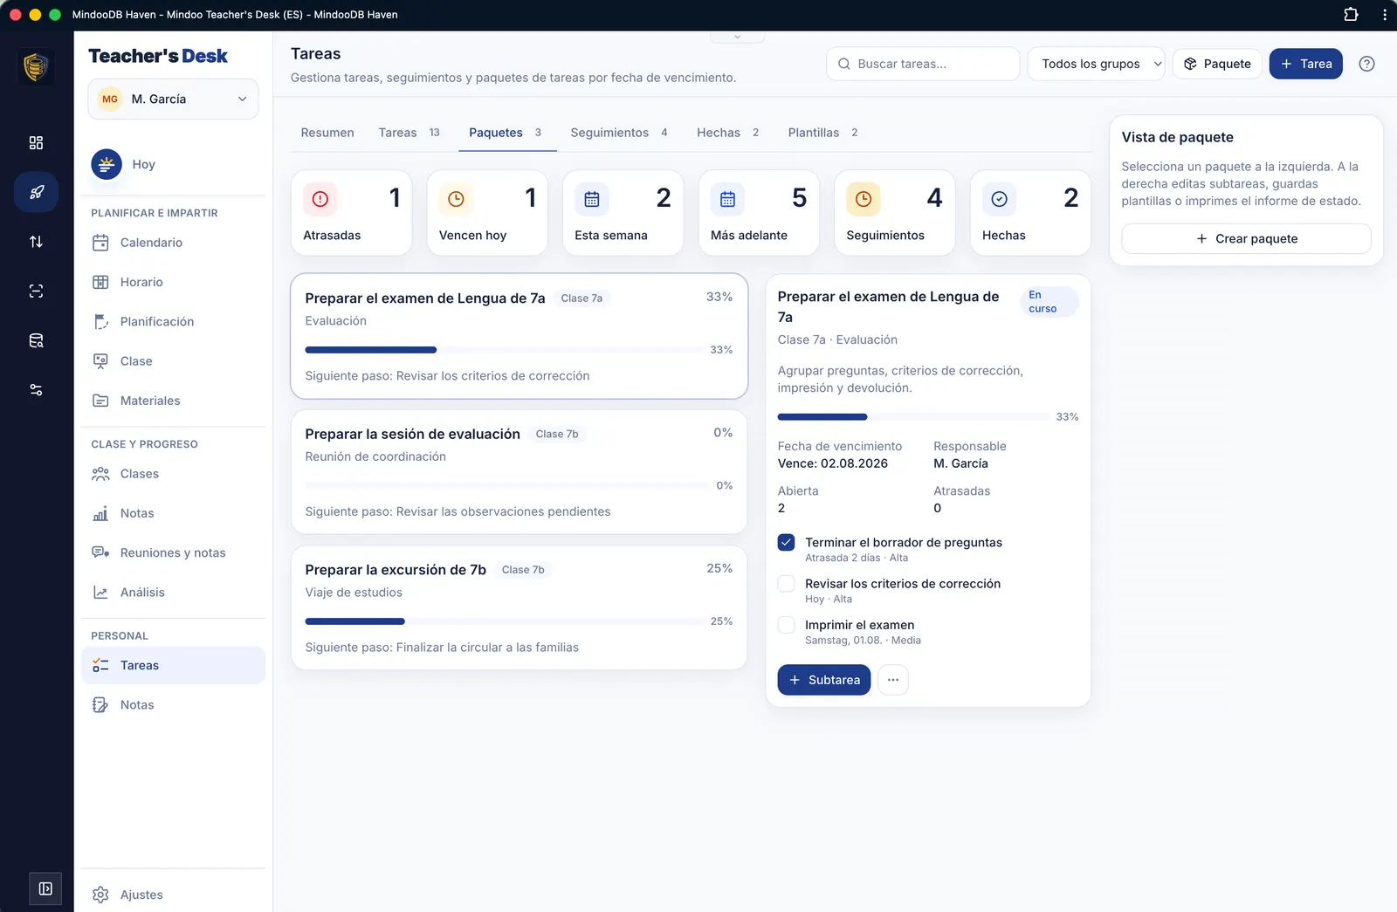The image size is (1397, 912).
Task: Click the help question mark icon
Action: pyautogui.click(x=1367, y=64)
